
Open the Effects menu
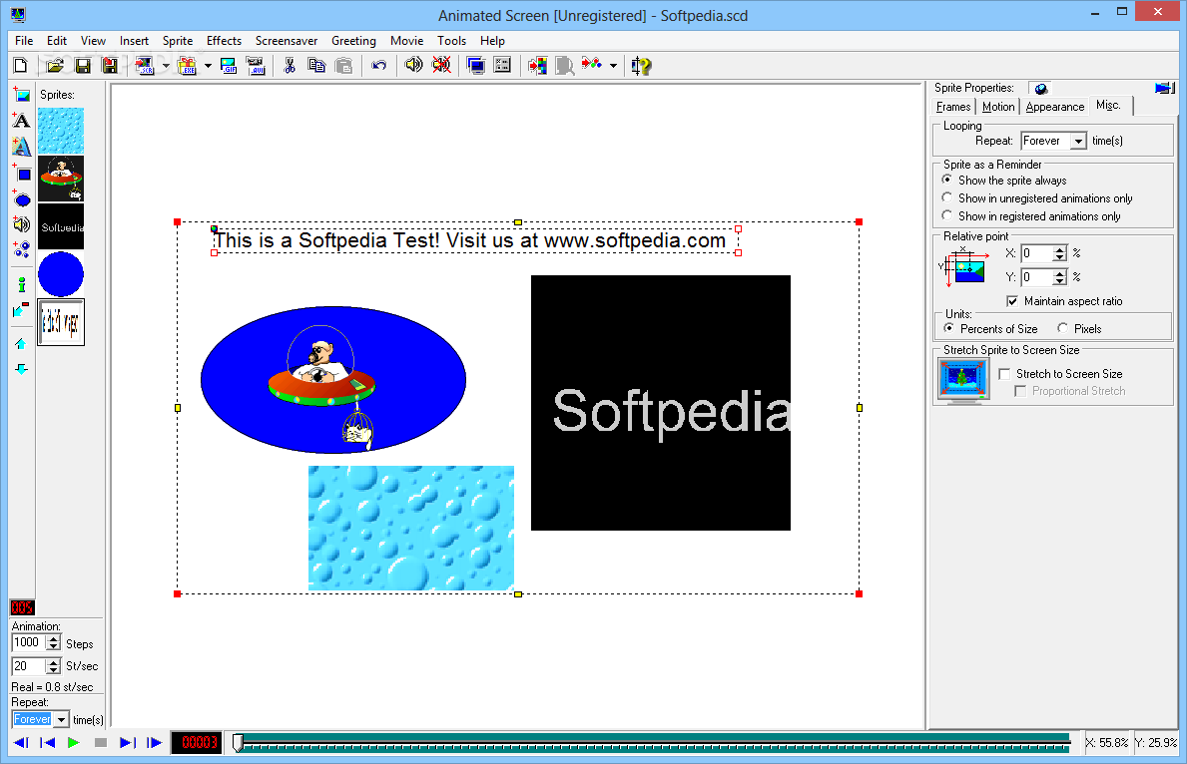click(224, 41)
